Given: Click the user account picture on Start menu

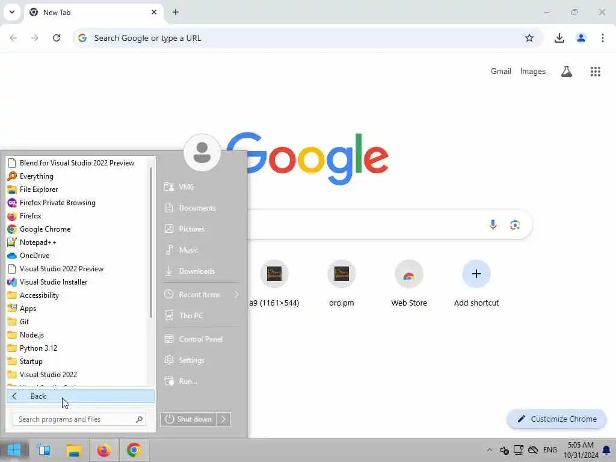Looking at the screenshot, I should [x=202, y=152].
